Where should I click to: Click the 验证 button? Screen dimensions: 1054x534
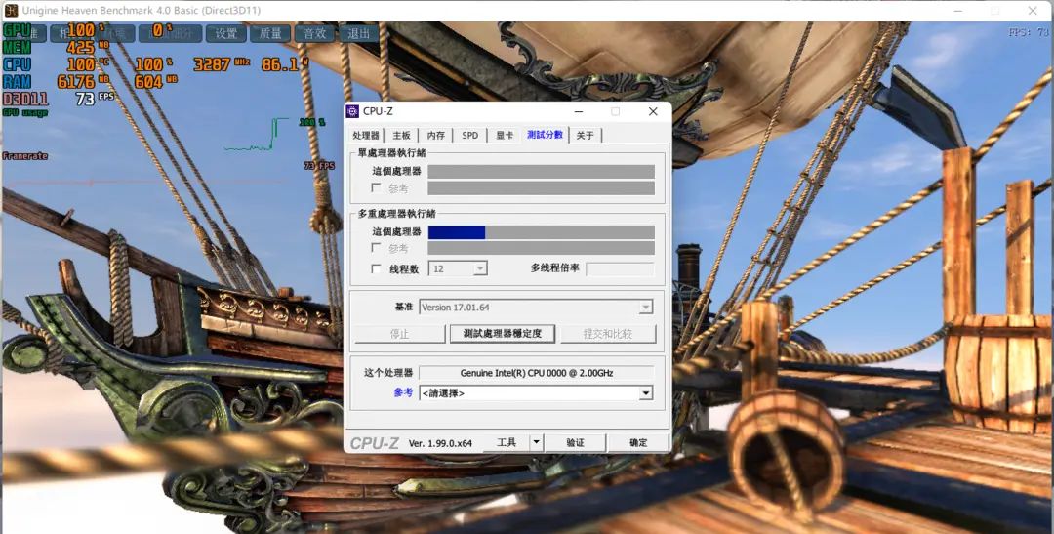(x=576, y=442)
